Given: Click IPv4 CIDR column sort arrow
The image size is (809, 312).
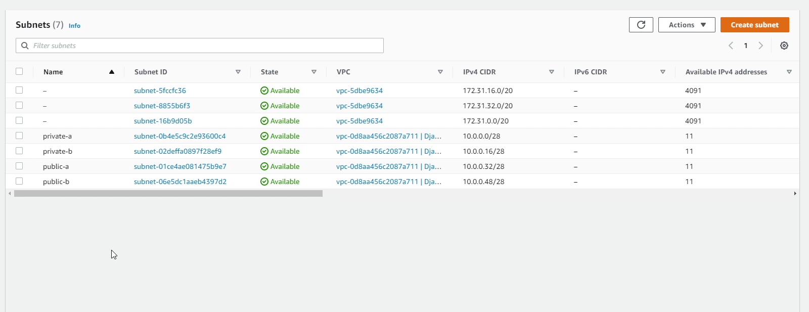Looking at the screenshot, I should pos(551,72).
